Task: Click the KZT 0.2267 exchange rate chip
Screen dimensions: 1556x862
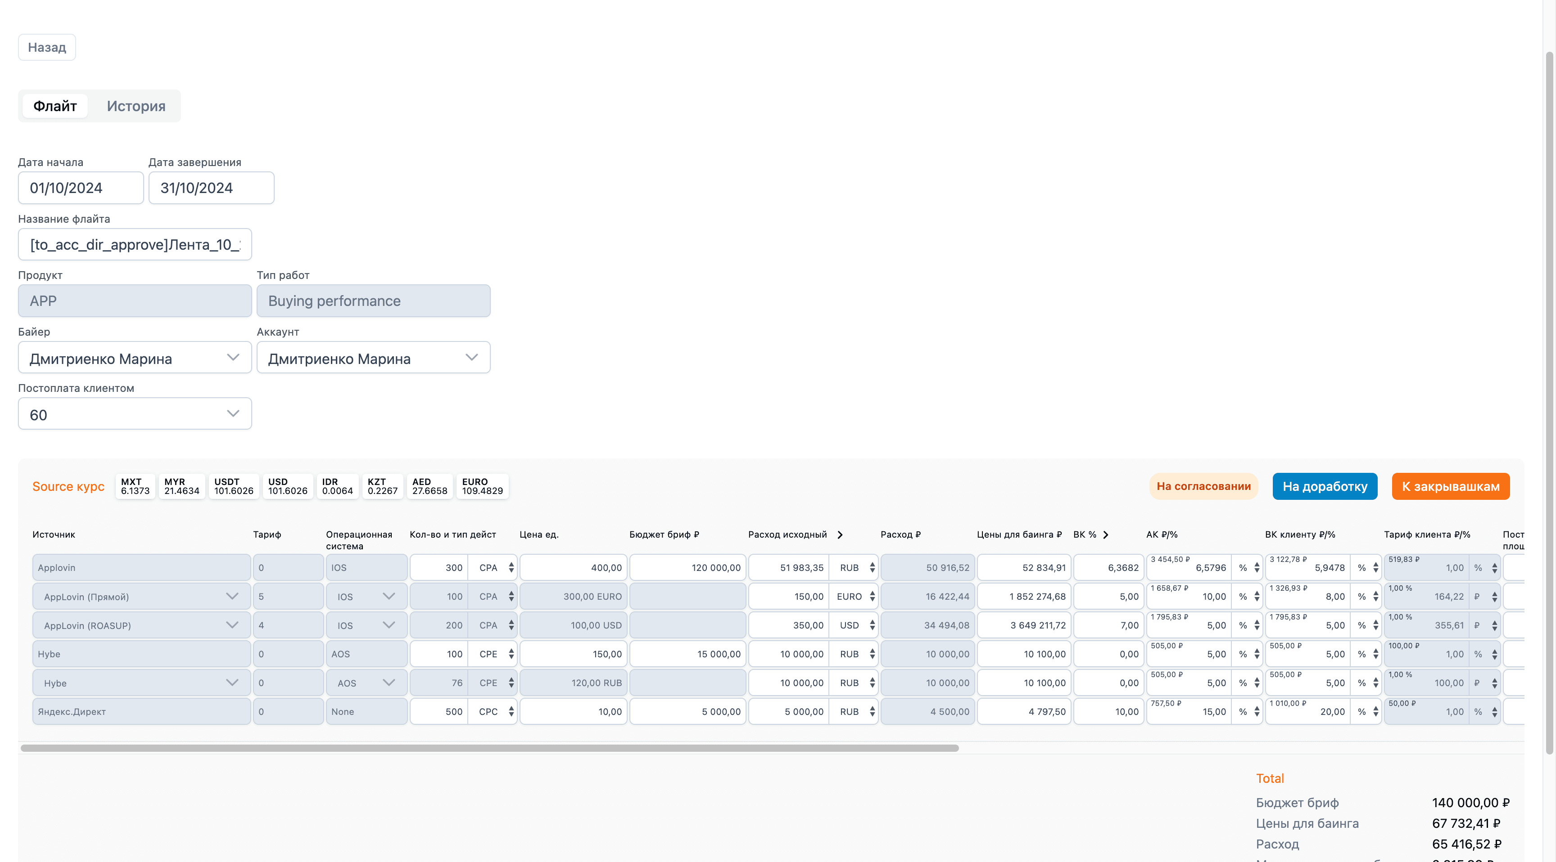Action: (382, 486)
